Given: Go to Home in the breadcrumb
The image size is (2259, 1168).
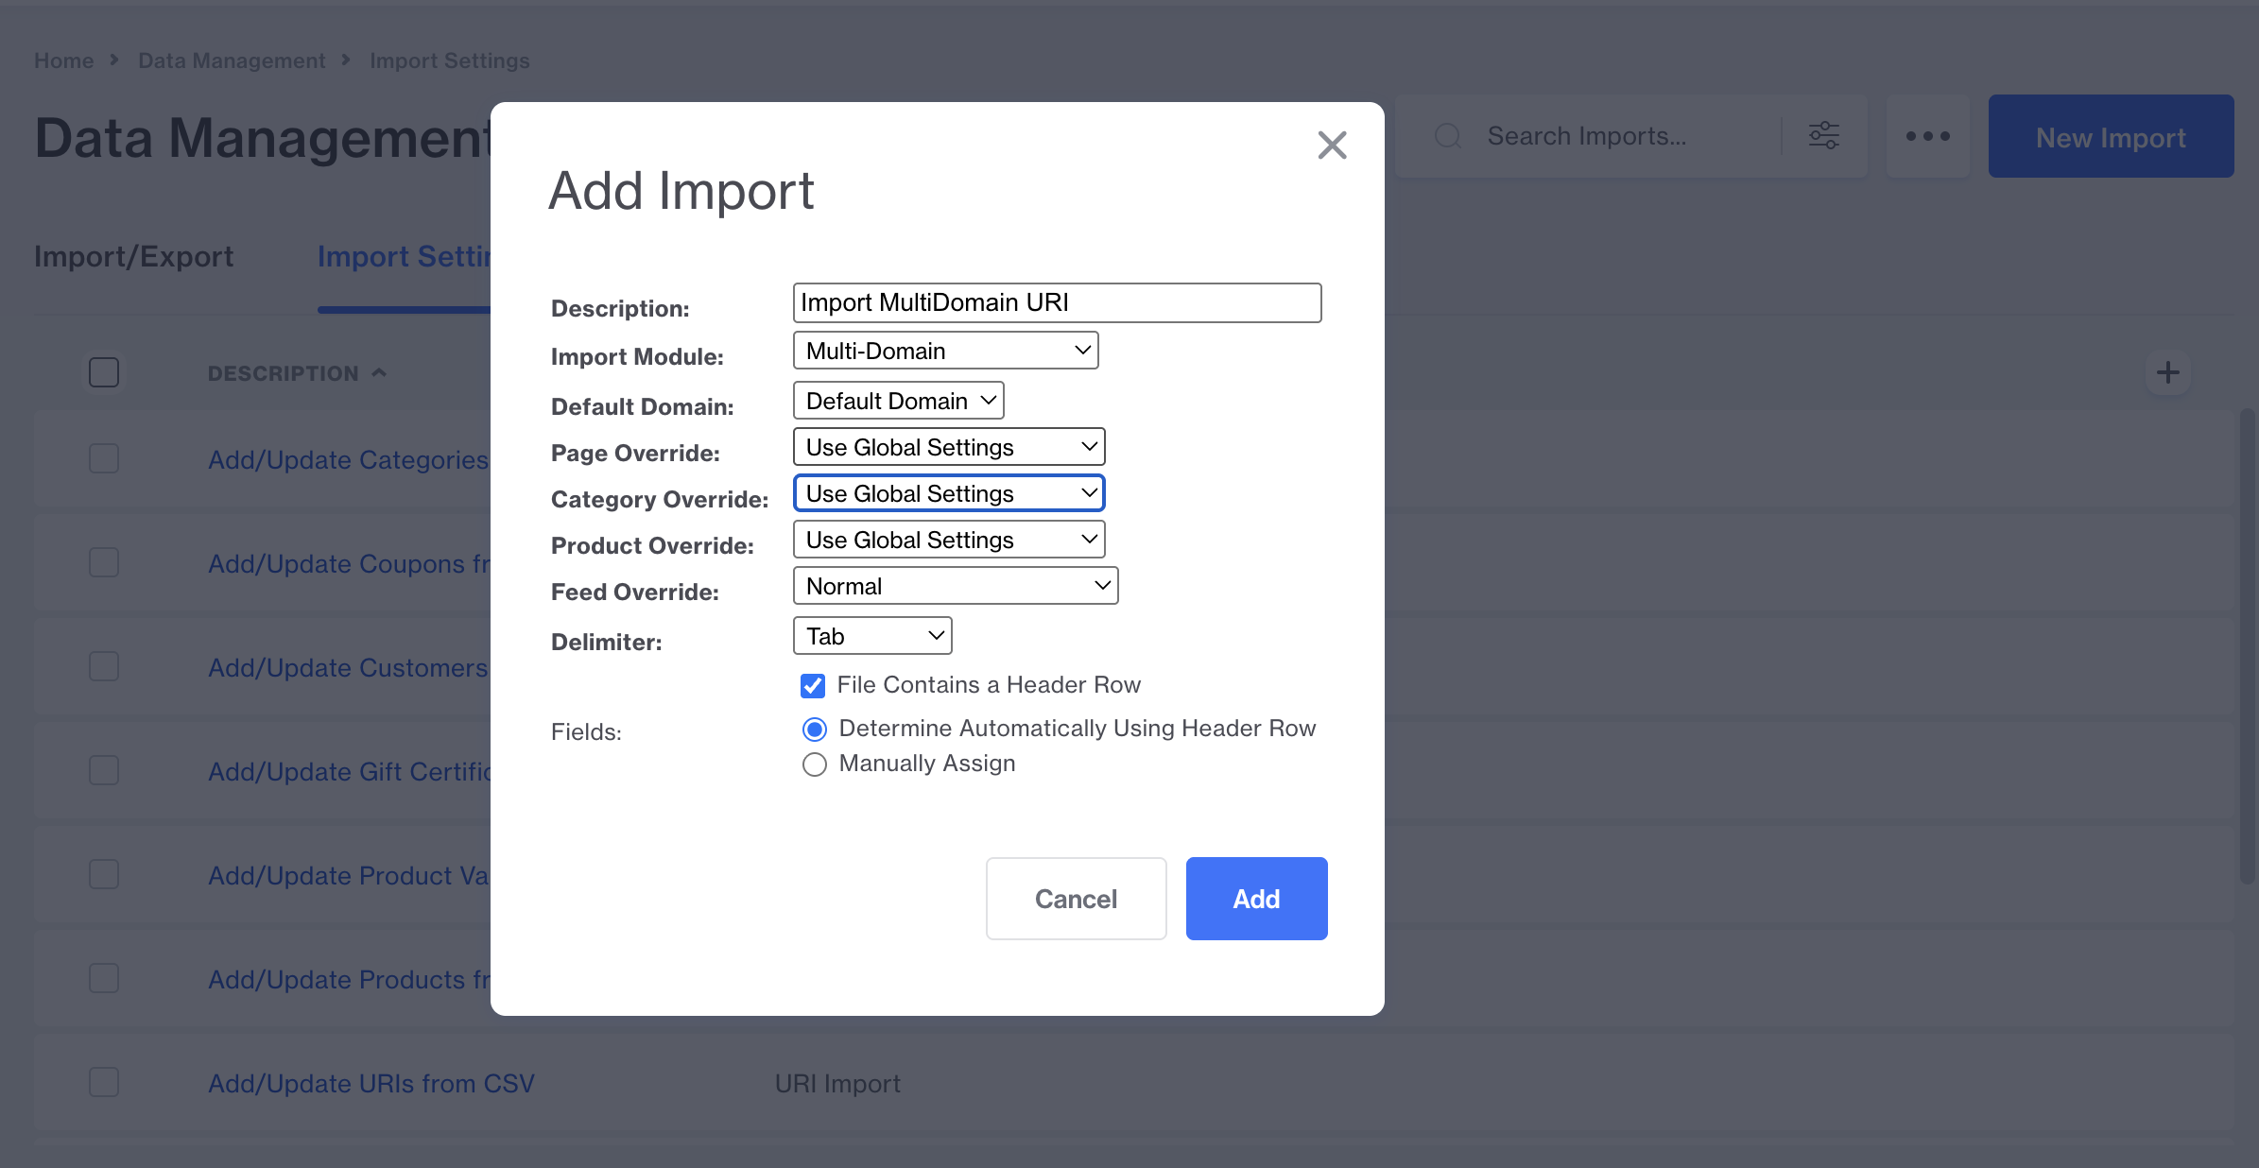Looking at the screenshot, I should click(x=63, y=60).
